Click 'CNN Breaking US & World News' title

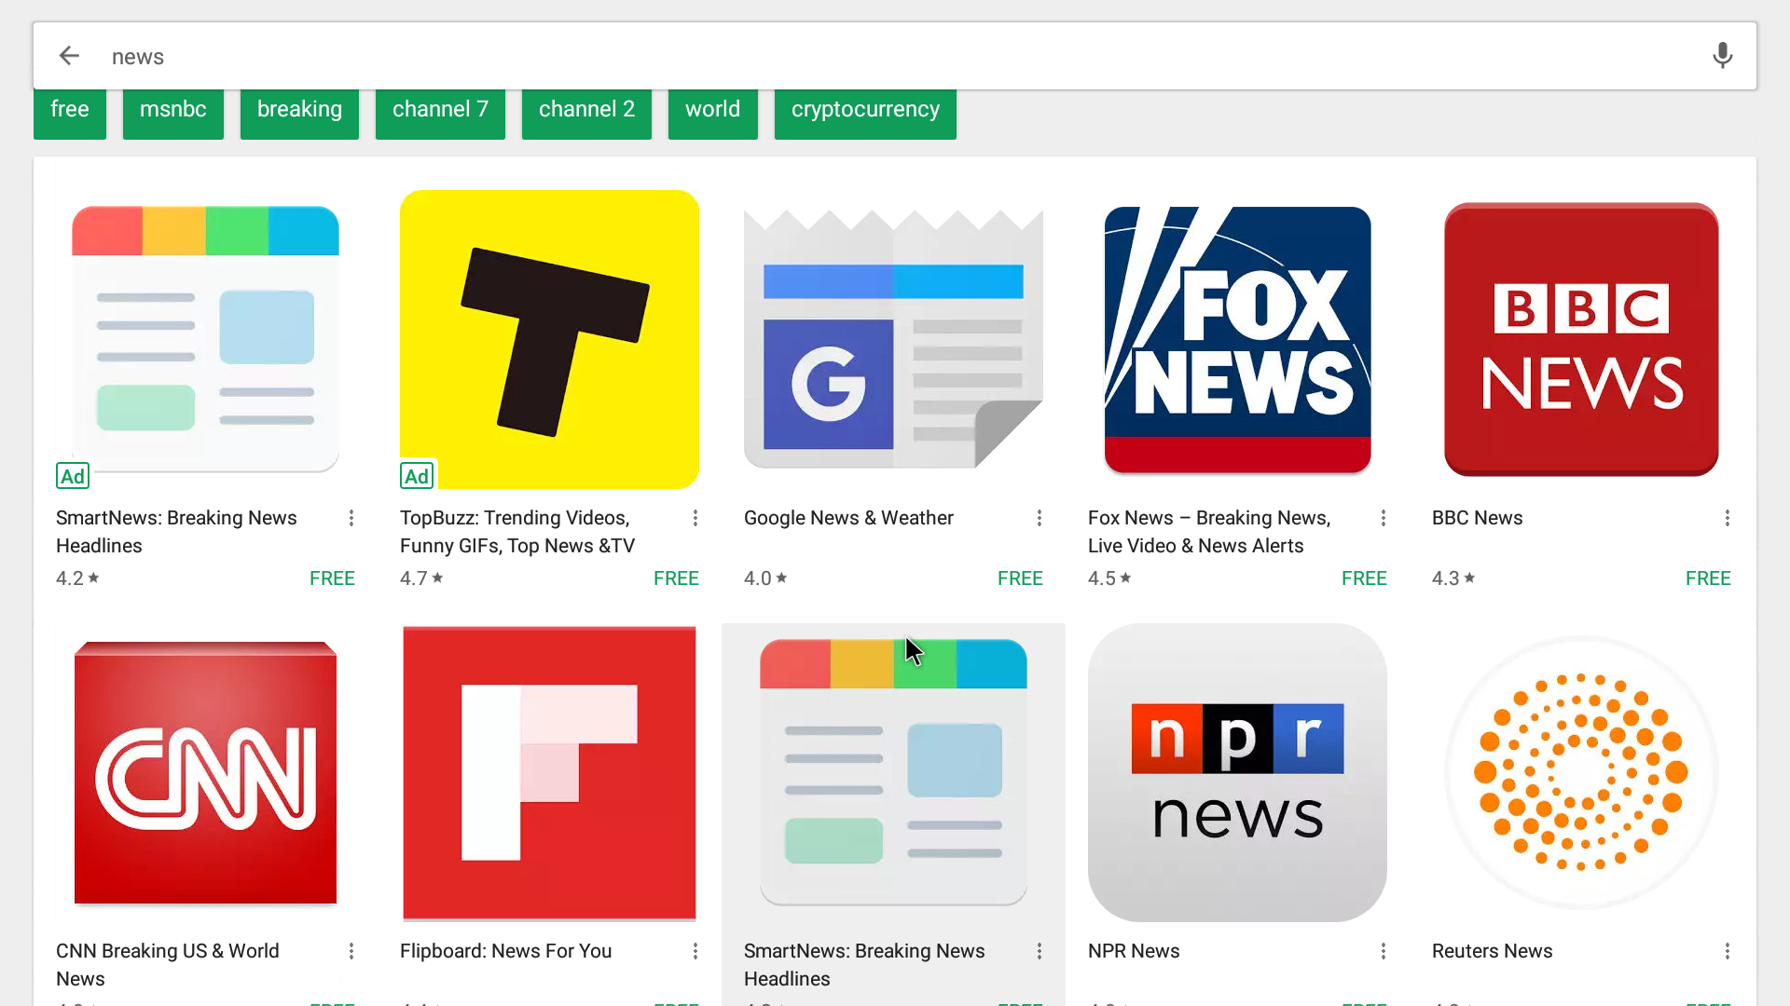pyautogui.click(x=168, y=965)
